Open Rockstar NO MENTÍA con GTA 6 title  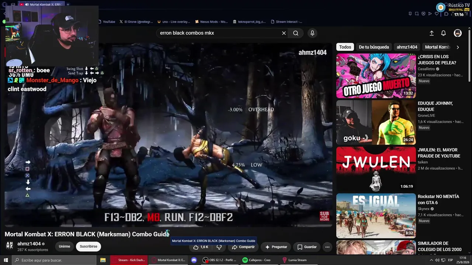[438, 200]
